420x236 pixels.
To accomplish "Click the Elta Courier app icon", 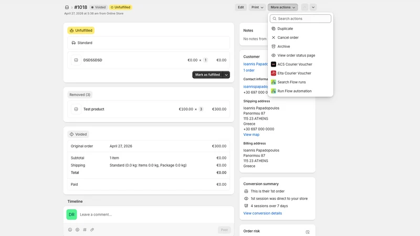I will coord(274,73).
